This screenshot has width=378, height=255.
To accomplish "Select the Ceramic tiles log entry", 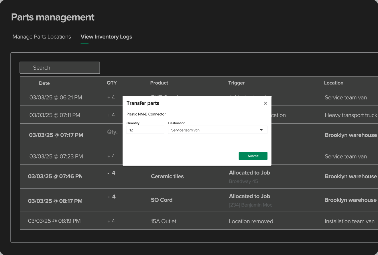I will tap(167, 176).
